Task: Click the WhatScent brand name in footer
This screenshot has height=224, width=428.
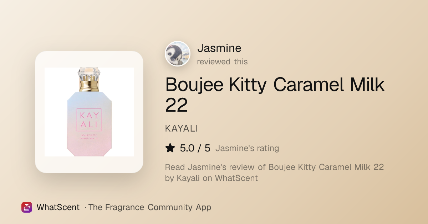Action: pos(58,207)
